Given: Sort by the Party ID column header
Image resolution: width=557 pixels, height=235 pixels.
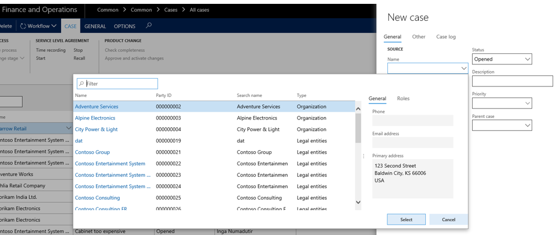Looking at the screenshot, I should pyautogui.click(x=164, y=95).
